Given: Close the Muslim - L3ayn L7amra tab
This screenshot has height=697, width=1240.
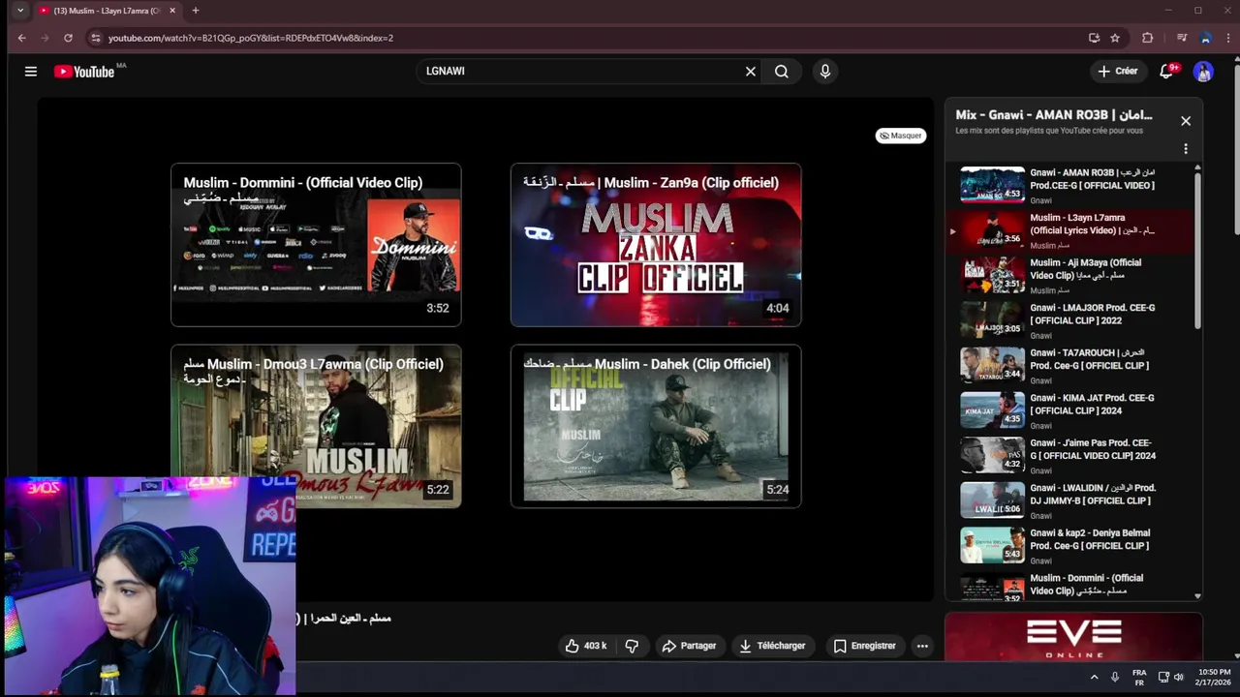Looking at the screenshot, I should click(x=172, y=11).
